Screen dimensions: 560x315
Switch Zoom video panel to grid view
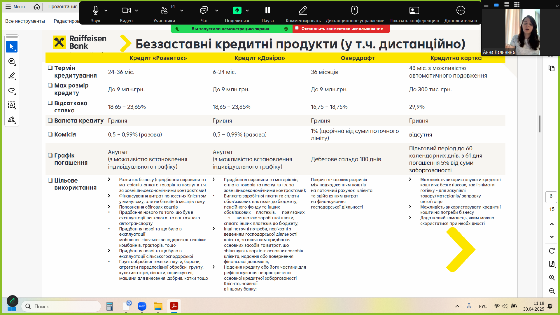tap(517, 4)
